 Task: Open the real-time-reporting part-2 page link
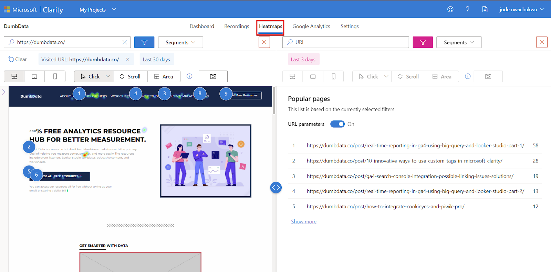[415, 191]
